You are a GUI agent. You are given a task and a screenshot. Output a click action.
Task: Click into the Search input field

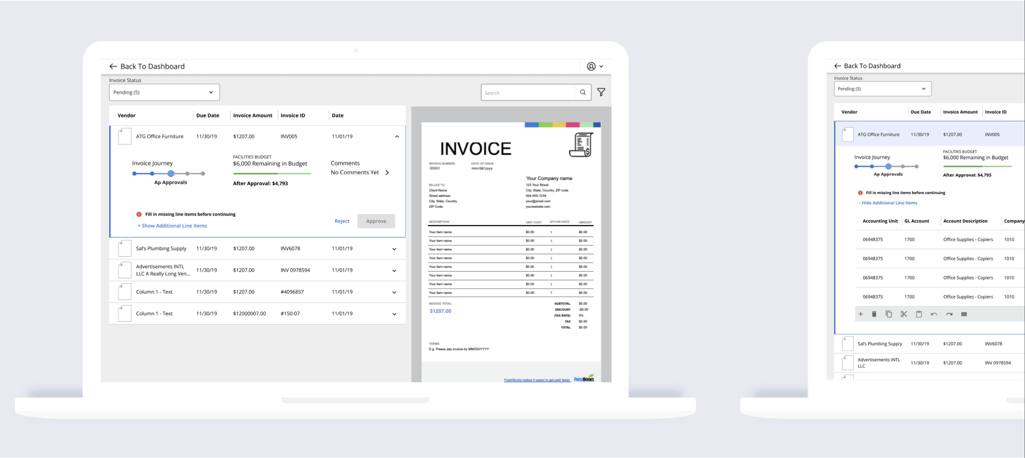(528, 93)
